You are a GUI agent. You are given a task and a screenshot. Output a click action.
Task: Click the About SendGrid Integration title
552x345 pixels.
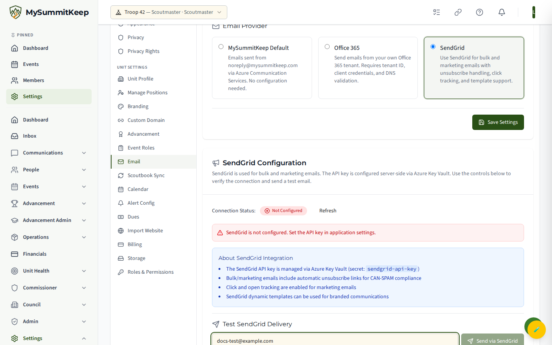[256, 258]
